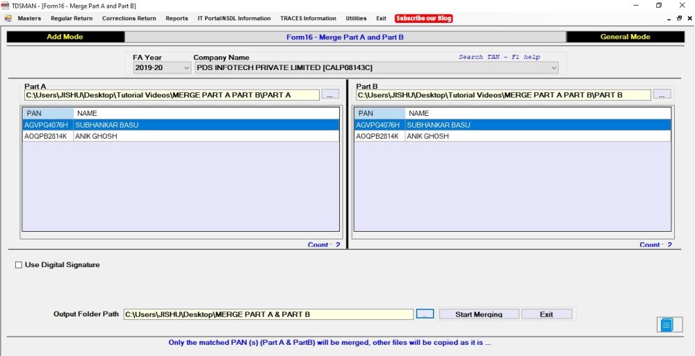This screenshot has height=356, width=695.
Task: Enable Use Digital Signature checkbox
Action: [19, 265]
